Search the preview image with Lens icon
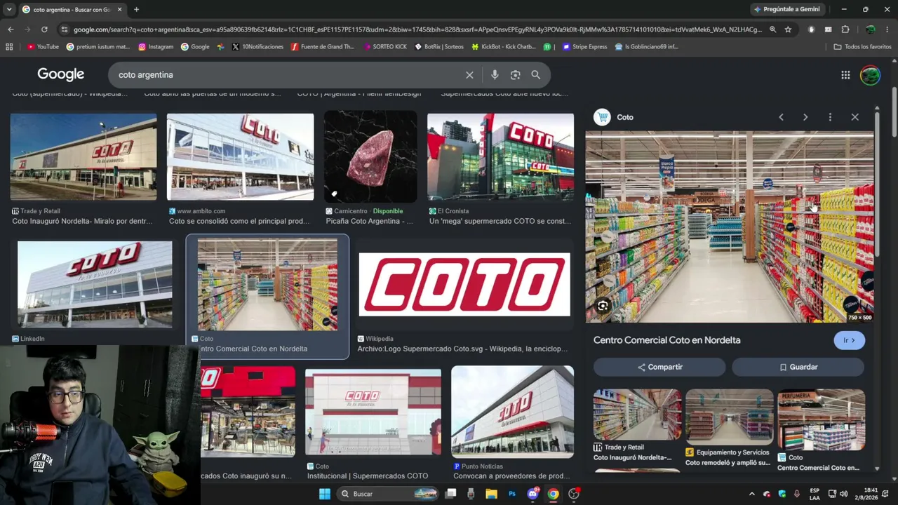The width and height of the screenshot is (898, 505). (x=603, y=306)
